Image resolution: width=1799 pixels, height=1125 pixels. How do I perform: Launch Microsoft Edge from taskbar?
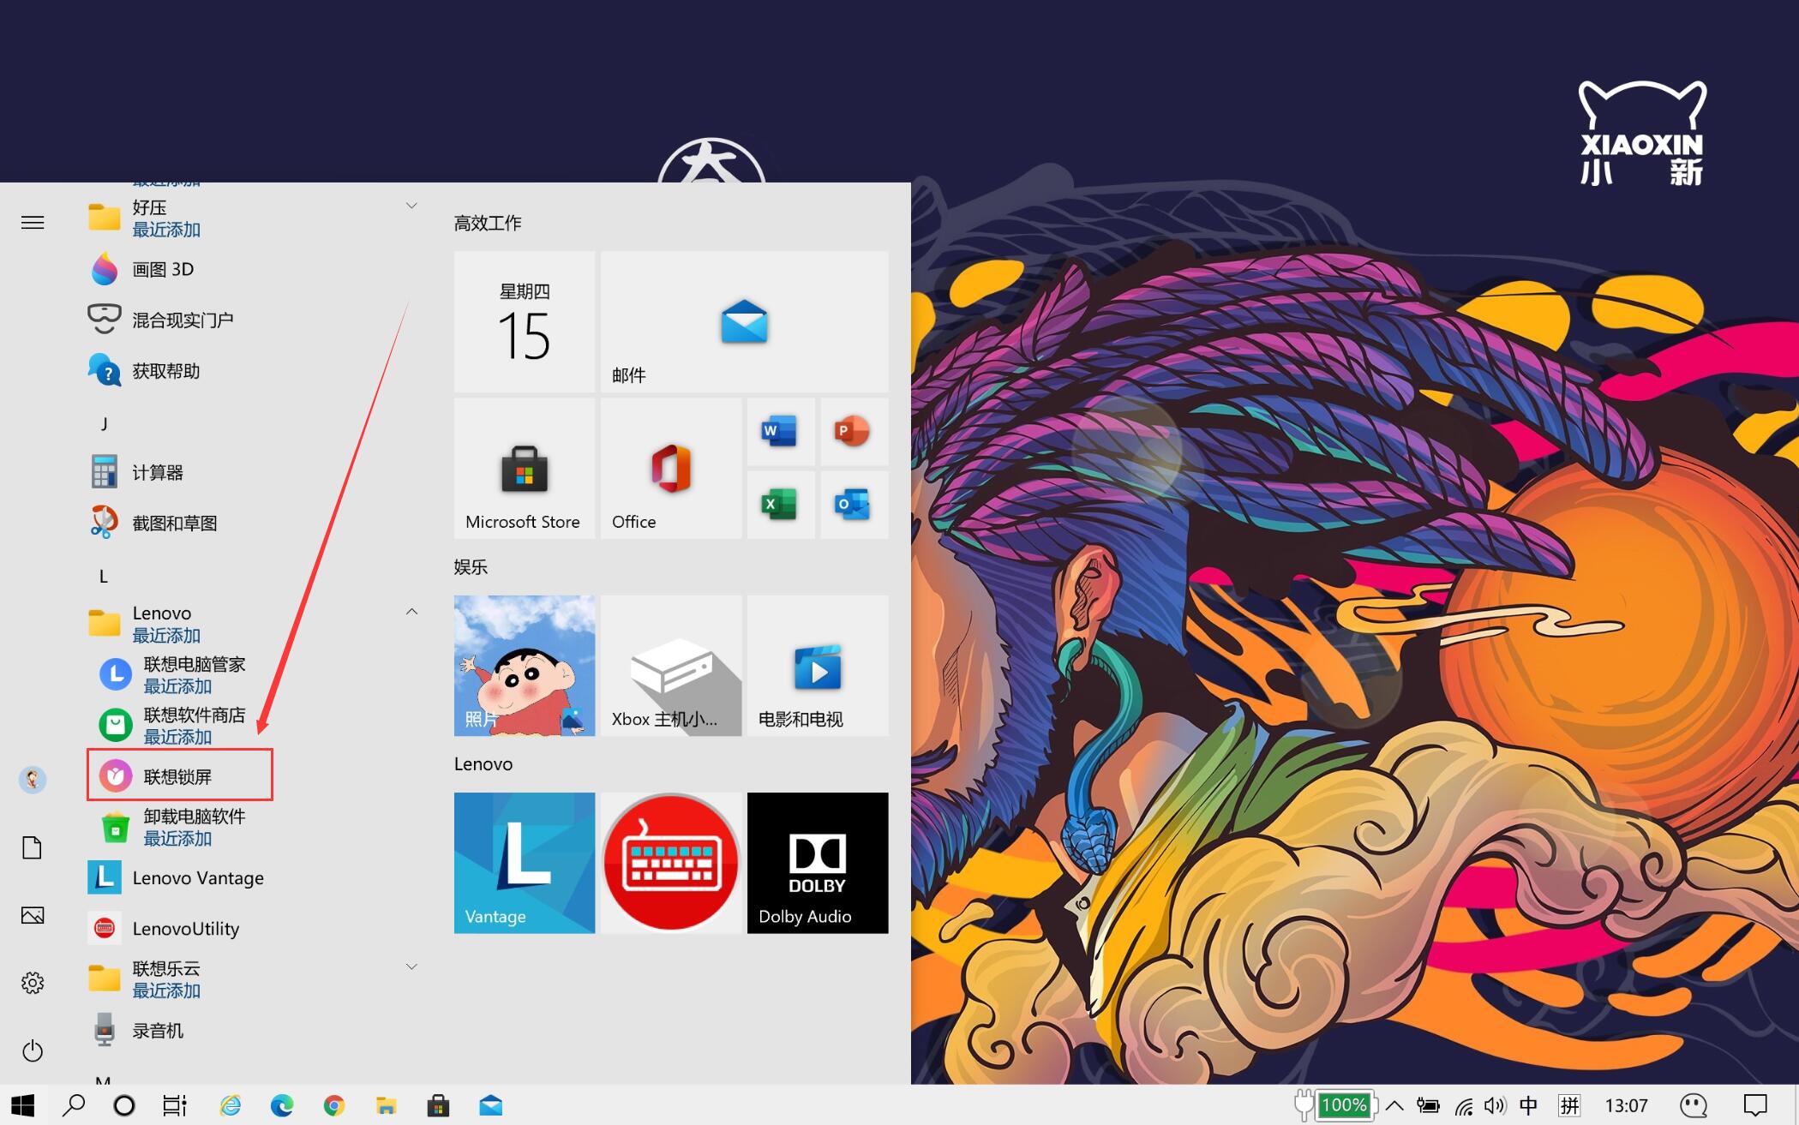282,1105
